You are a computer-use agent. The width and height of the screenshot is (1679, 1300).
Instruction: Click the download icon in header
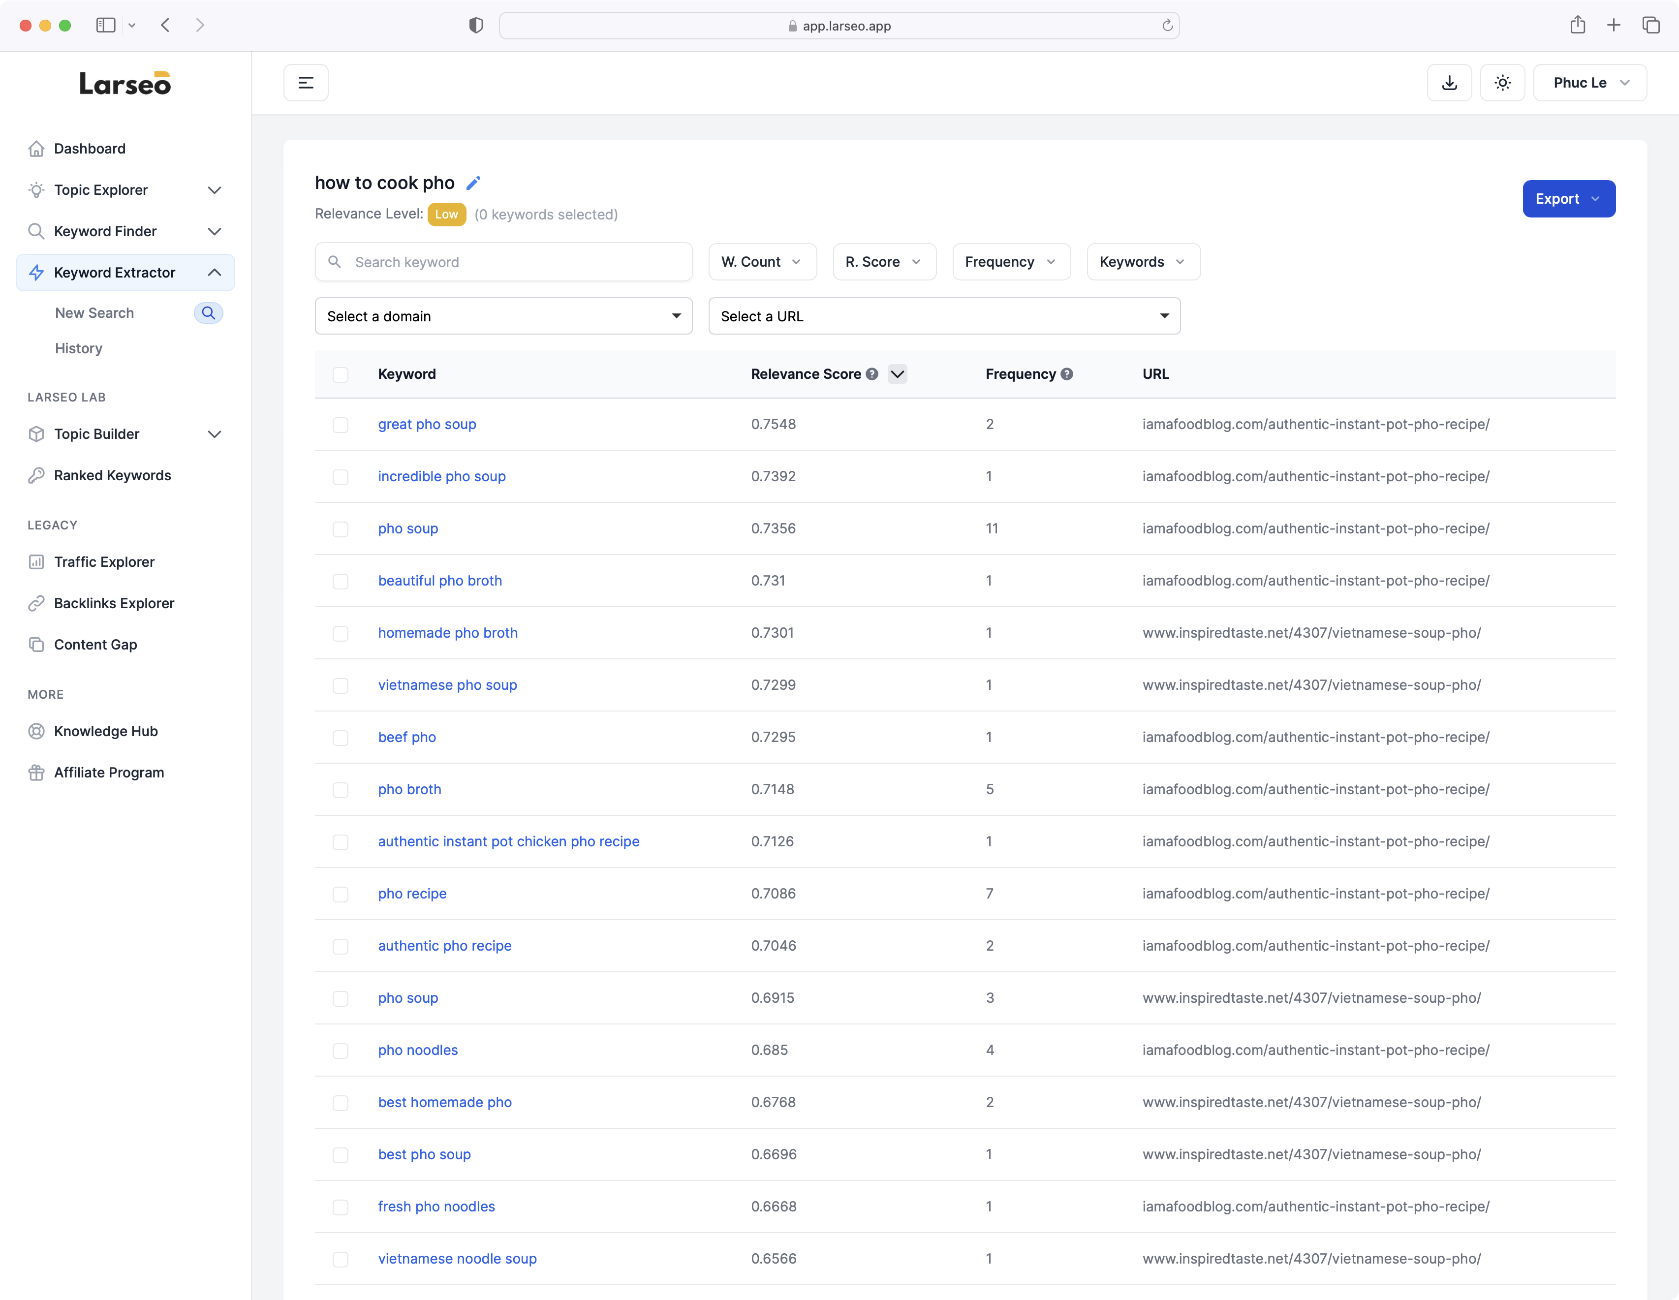point(1449,83)
